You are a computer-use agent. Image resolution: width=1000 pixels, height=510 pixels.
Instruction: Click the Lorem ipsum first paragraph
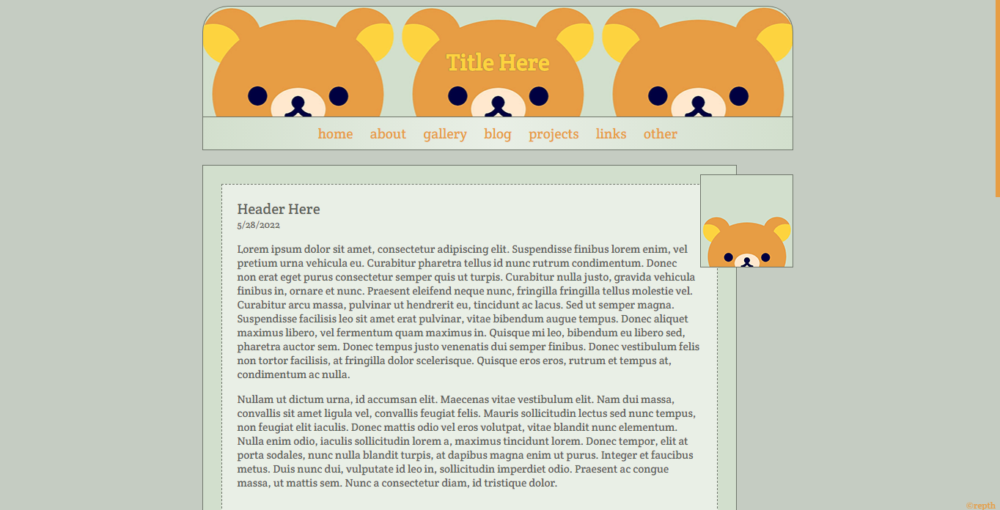point(466,311)
